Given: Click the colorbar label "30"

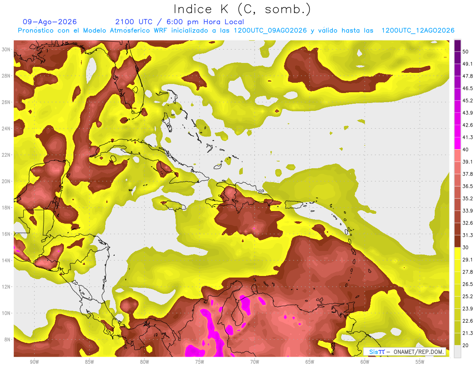Looking at the screenshot, I should 466,247.
